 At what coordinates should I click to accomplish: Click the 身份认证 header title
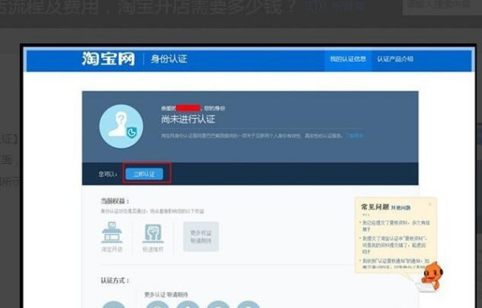coord(169,59)
